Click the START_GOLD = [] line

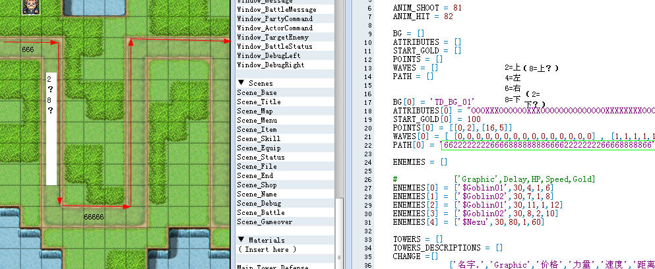coord(427,51)
